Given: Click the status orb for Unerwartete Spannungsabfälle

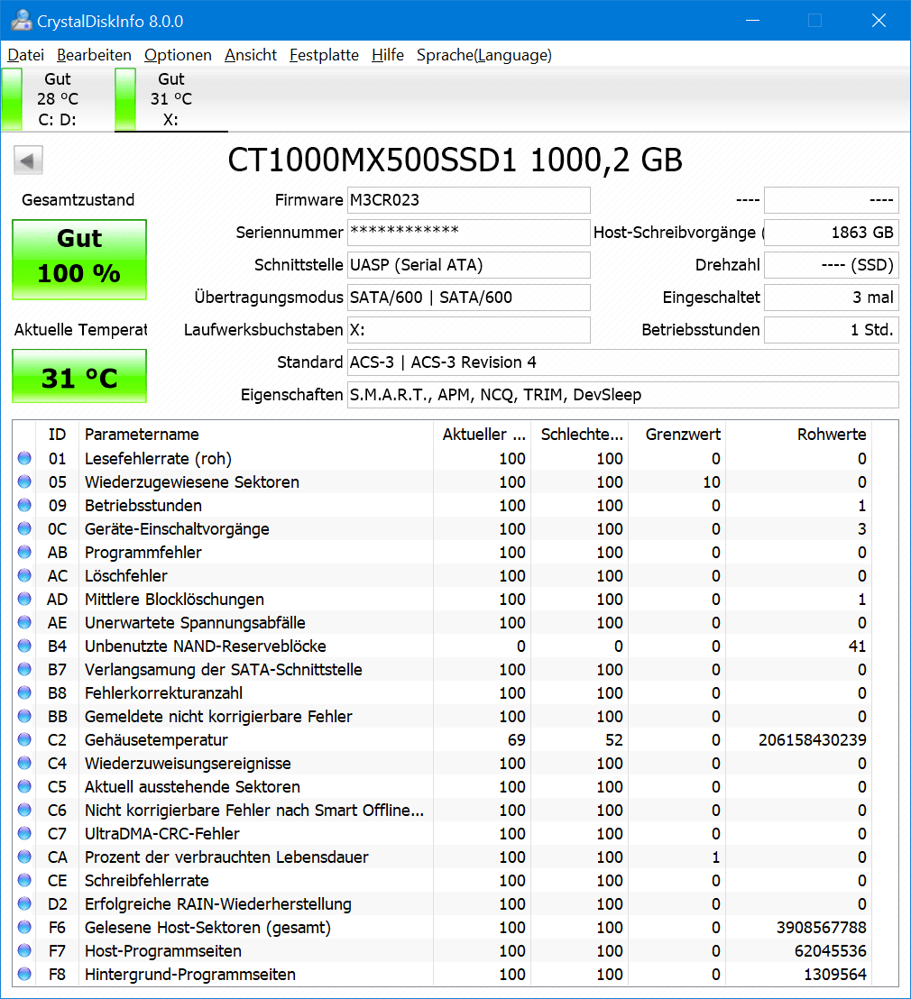Looking at the screenshot, I should pos(24,622).
